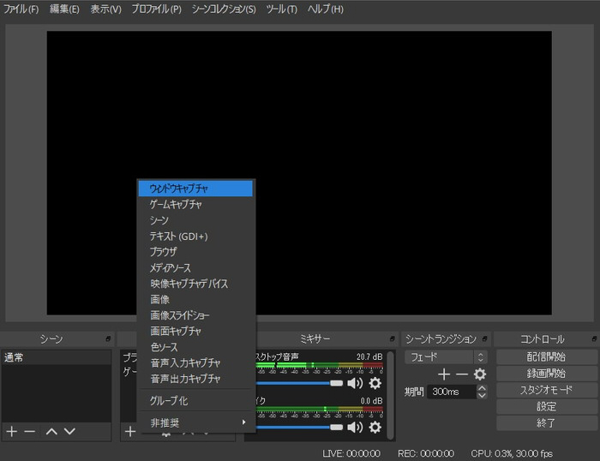Click the CPU usage status text
600x461 pixels.
click(x=512, y=454)
